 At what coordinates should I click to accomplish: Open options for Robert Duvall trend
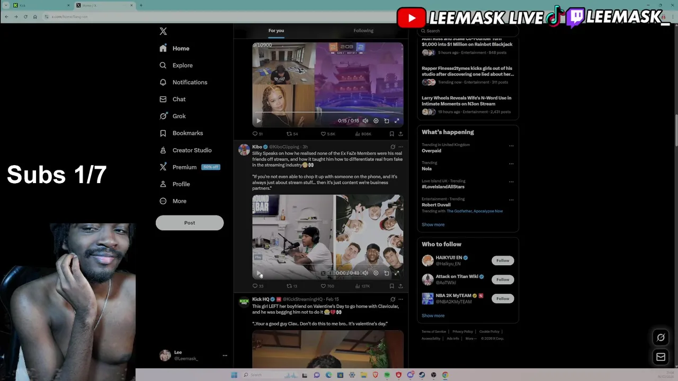511,199
